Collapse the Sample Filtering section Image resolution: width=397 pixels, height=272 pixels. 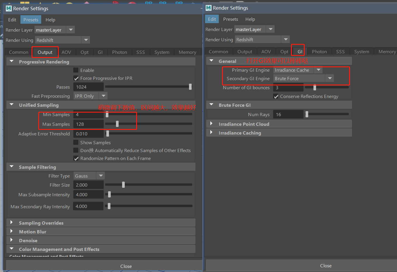pos(12,167)
